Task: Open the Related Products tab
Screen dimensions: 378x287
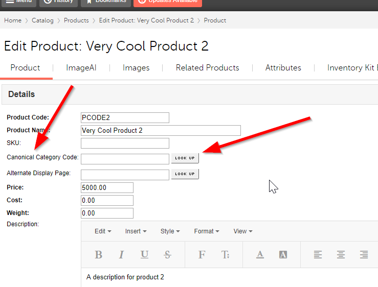Action: (207, 68)
